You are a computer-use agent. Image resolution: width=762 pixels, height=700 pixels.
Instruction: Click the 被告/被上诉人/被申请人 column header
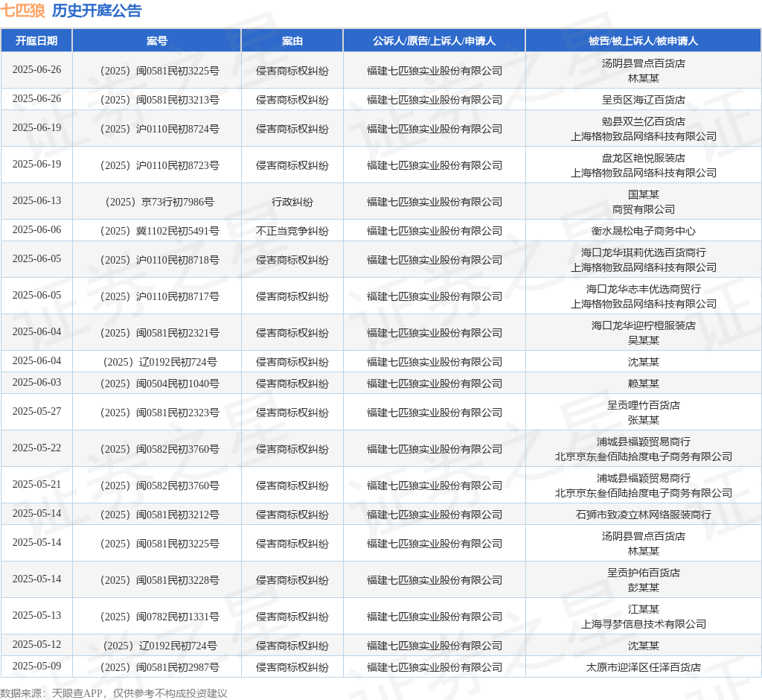click(643, 41)
